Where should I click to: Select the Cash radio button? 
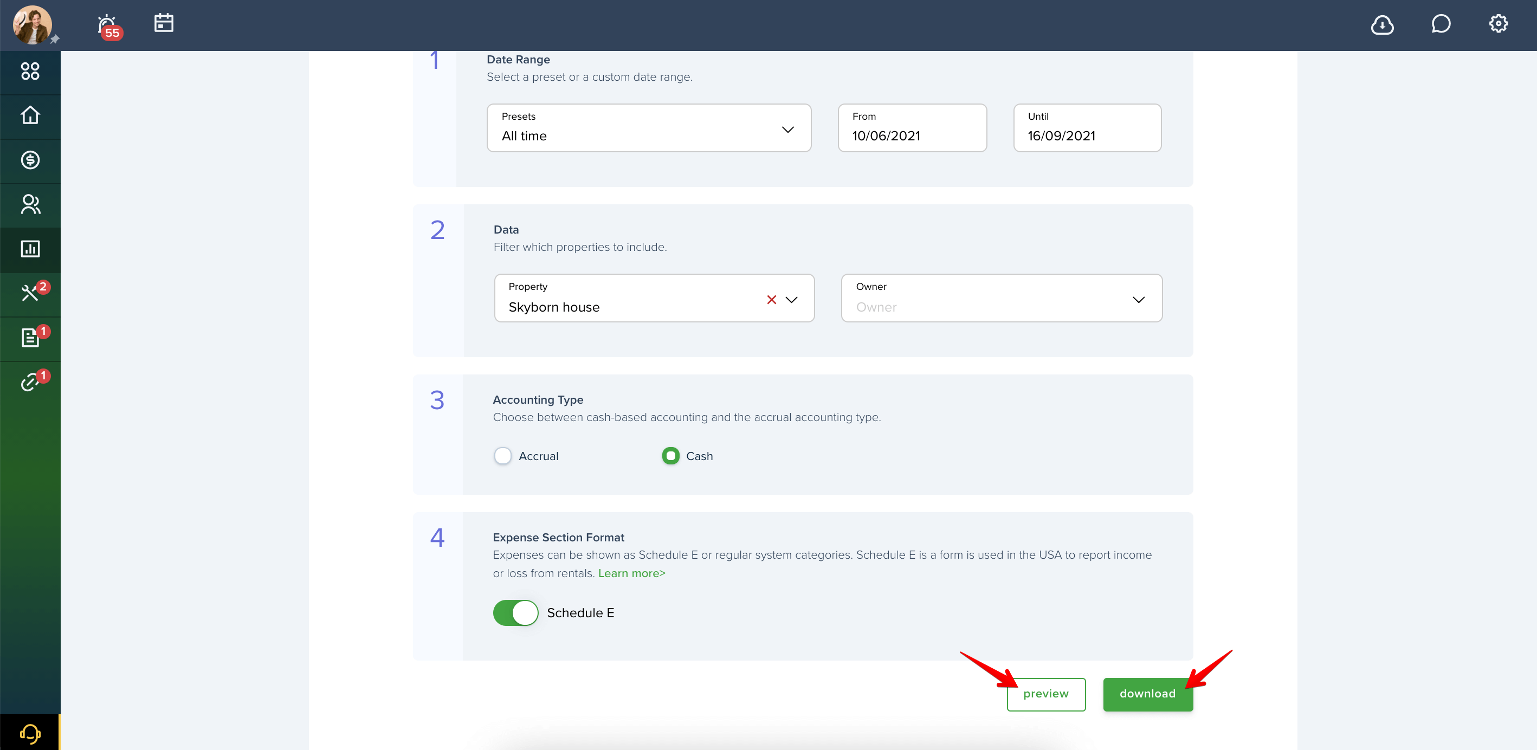[670, 456]
